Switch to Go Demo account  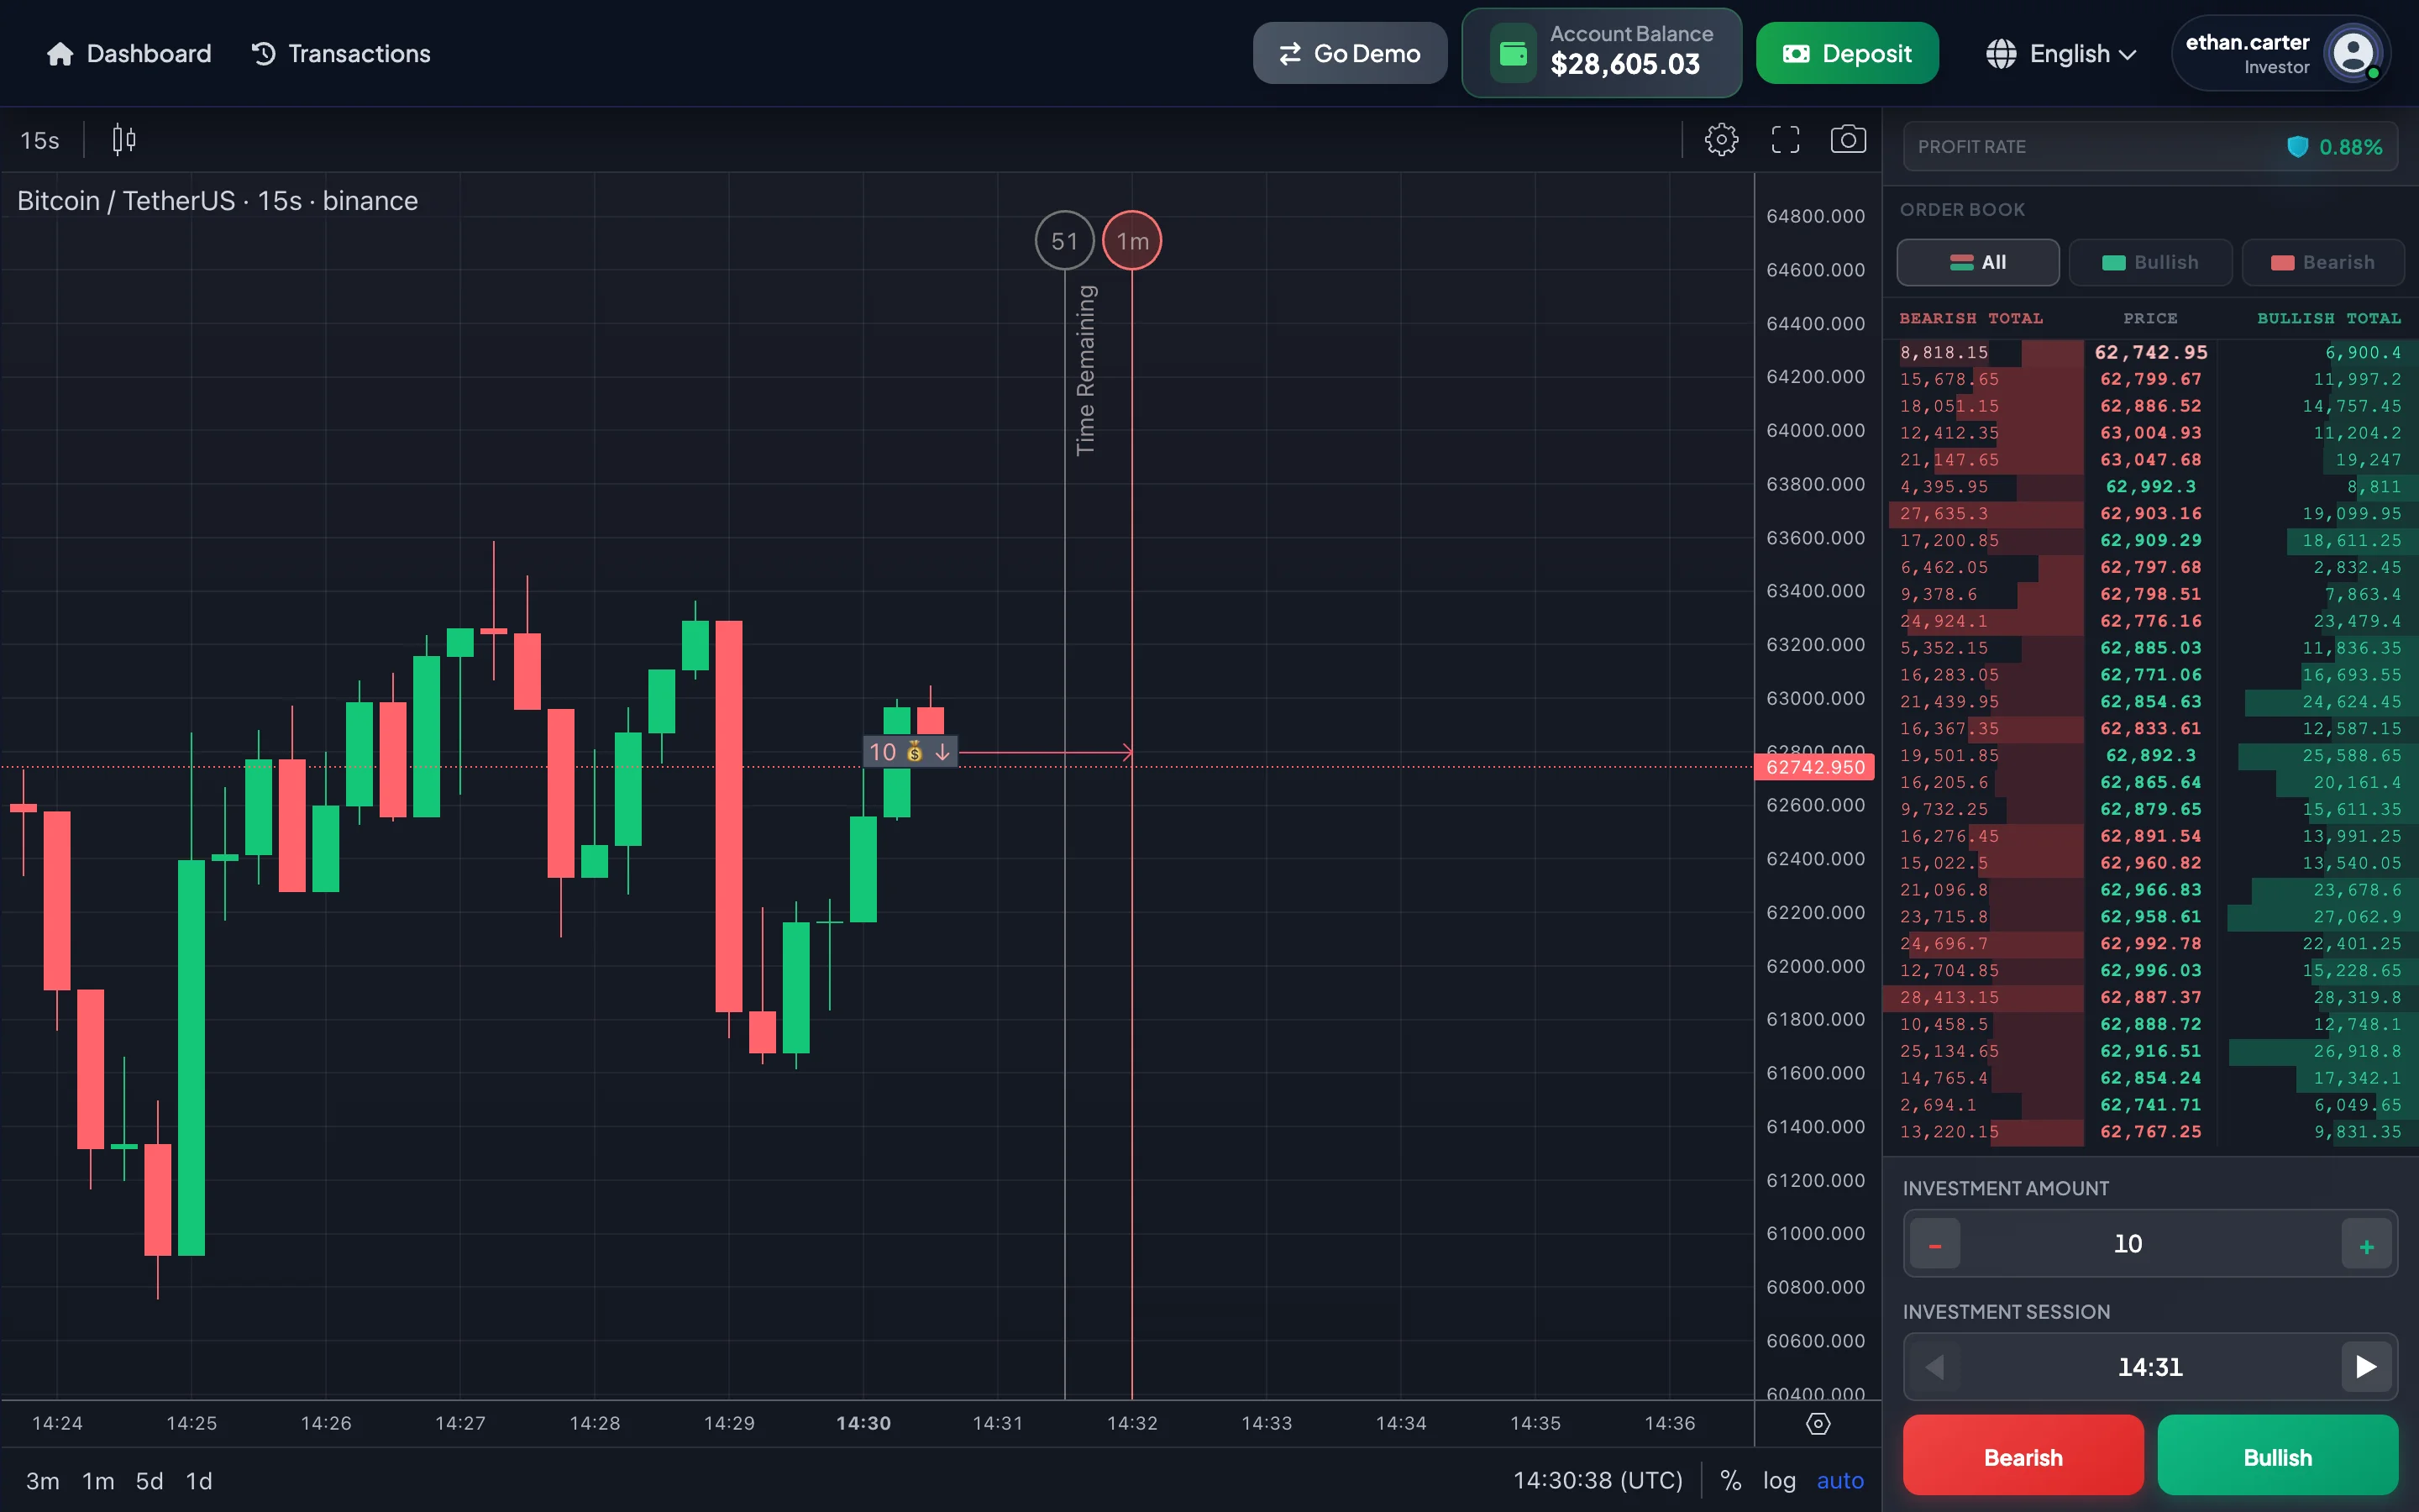(x=1350, y=53)
